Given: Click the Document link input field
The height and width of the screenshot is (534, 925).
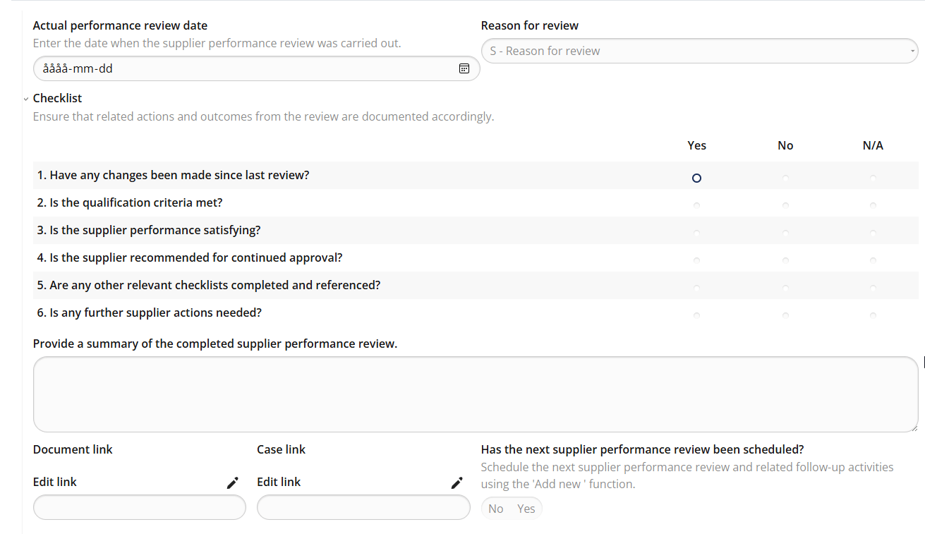Looking at the screenshot, I should coord(139,507).
